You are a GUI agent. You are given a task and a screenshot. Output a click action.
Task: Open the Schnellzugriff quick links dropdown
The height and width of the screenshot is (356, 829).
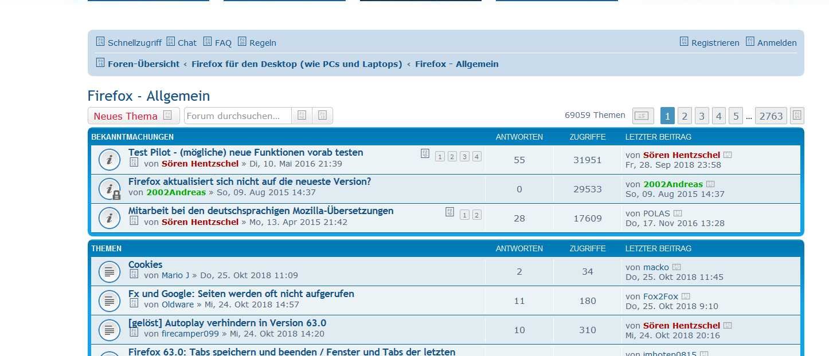tap(128, 42)
